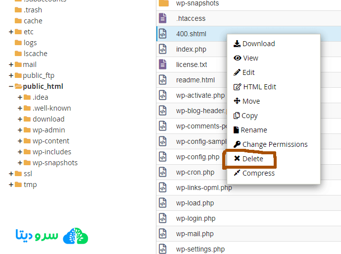The height and width of the screenshot is (254, 341).
Task: Click the Compress icon in context menu
Action: click(237, 173)
